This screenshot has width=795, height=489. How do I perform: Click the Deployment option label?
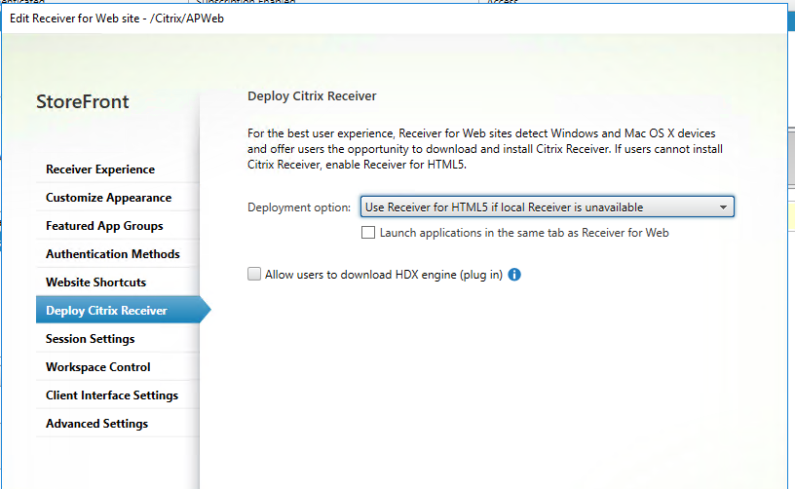(298, 207)
